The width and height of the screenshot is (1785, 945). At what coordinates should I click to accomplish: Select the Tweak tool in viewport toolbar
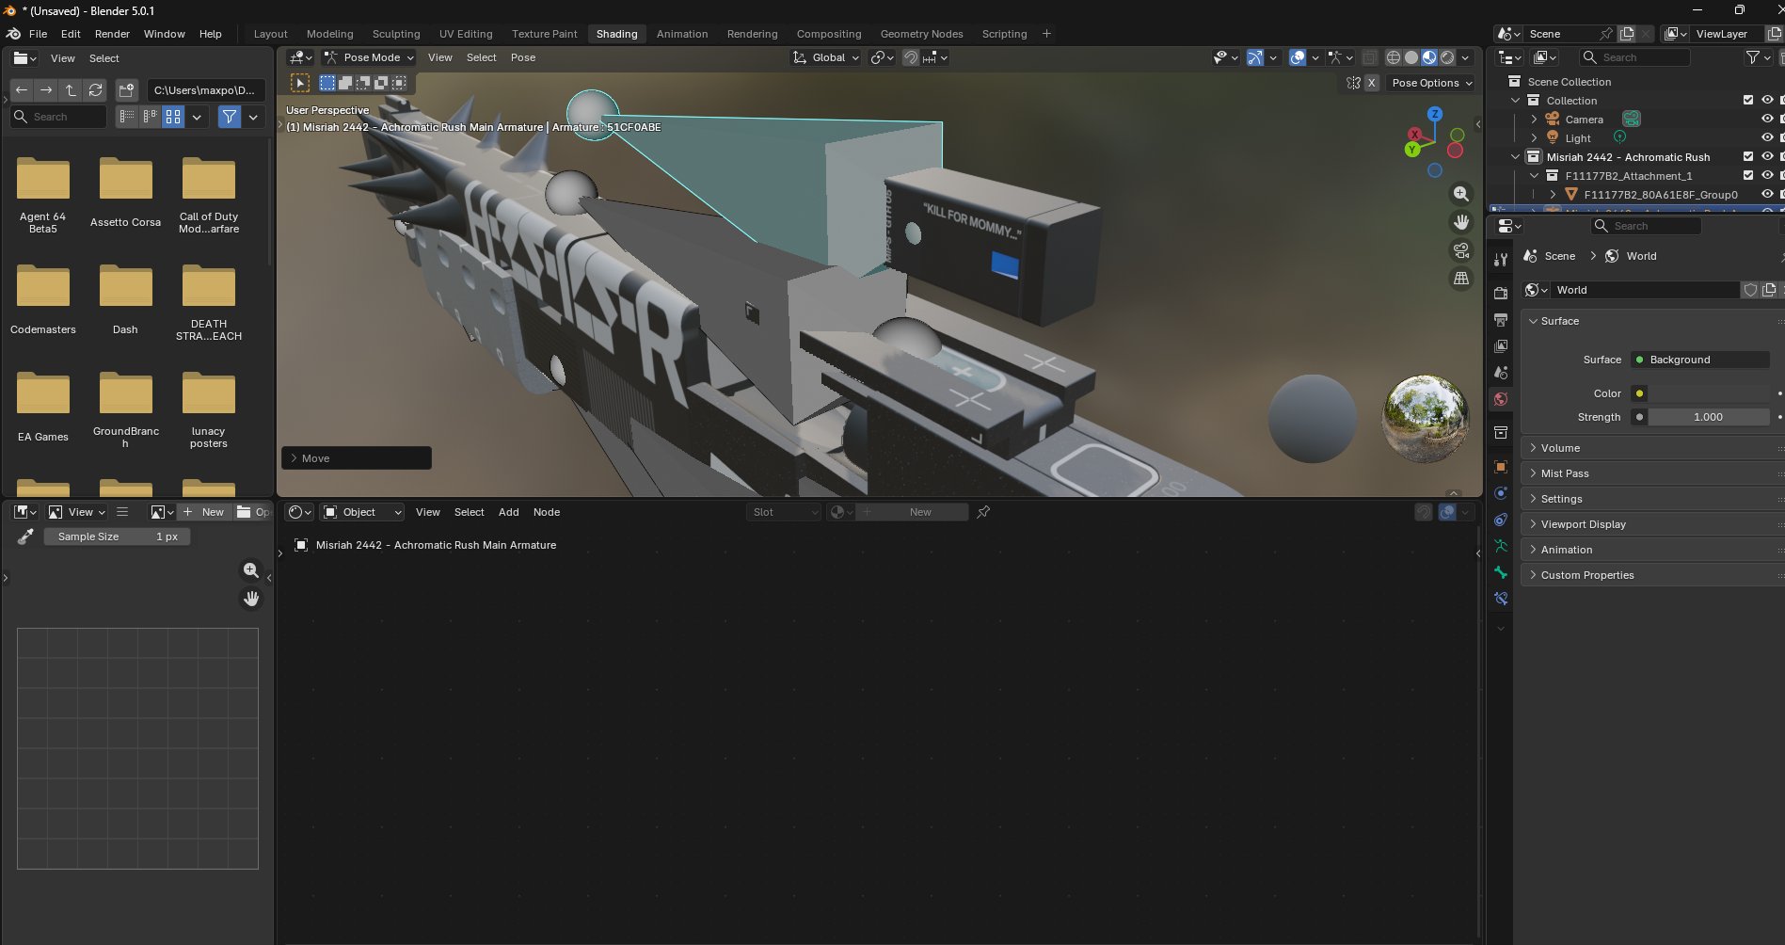300,83
